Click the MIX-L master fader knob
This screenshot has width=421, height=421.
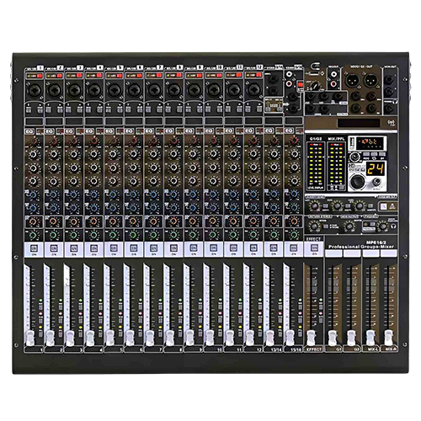[370, 338]
